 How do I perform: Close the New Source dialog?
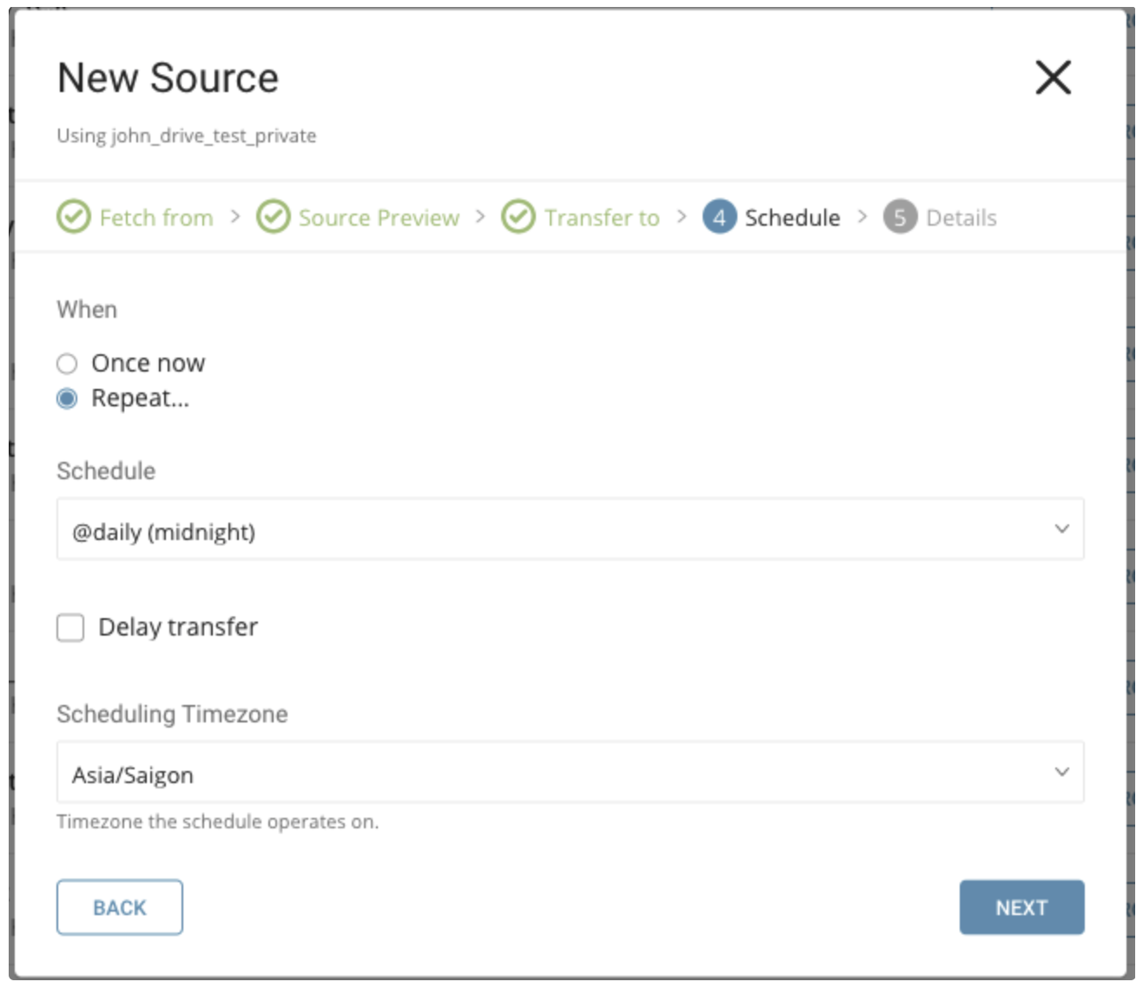[1053, 78]
